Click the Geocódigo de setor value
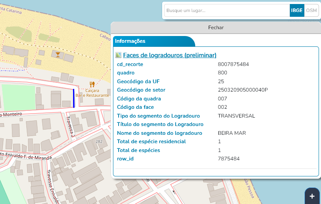321x204 pixels. pyautogui.click(x=243, y=90)
